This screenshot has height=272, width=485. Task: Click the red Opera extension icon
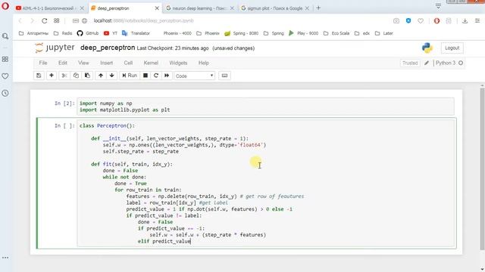[x=436, y=21]
